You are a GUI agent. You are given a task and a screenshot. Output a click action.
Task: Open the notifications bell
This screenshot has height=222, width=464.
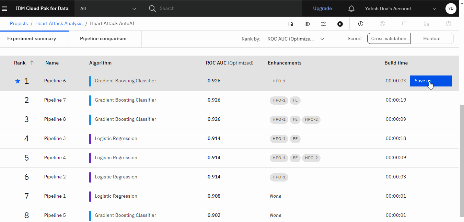(x=351, y=9)
